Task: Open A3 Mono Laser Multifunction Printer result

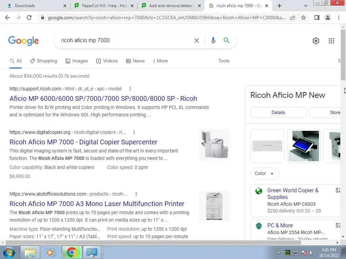Action: tap(97, 204)
